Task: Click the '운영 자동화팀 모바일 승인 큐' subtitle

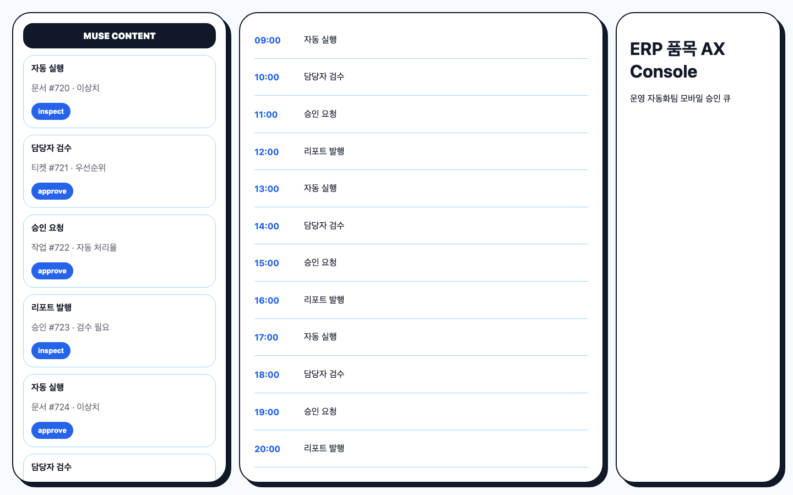Action: click(680, 98)
